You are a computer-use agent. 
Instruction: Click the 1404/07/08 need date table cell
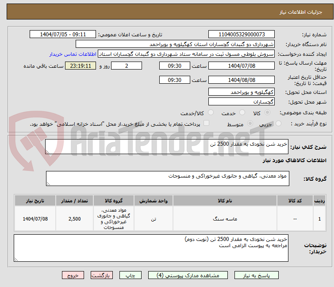pos(35,219)
